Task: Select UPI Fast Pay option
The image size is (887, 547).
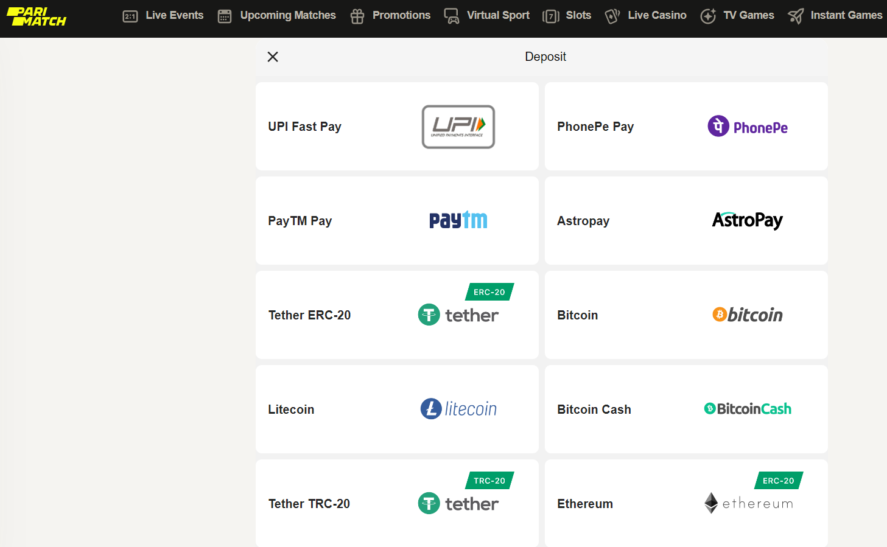Action: [304, 127]
